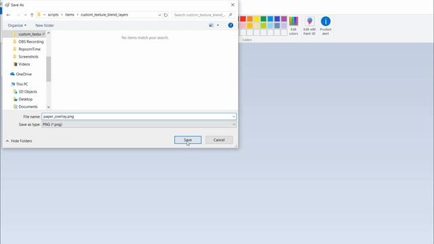Screen dimensions: 434x244
Task: Create a New folder
Action: (45, 26)
